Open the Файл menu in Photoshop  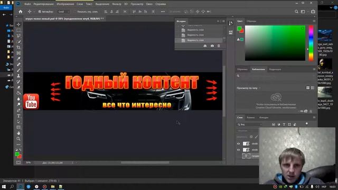coord(27,4)
